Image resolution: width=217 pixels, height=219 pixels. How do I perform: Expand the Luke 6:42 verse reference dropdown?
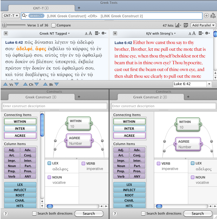(x=209, y=84)
